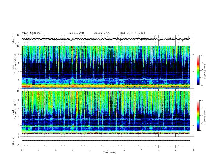Click the "-7" value on ch.2 color bar
Screen dimensions: 217x168
[202, 130]
